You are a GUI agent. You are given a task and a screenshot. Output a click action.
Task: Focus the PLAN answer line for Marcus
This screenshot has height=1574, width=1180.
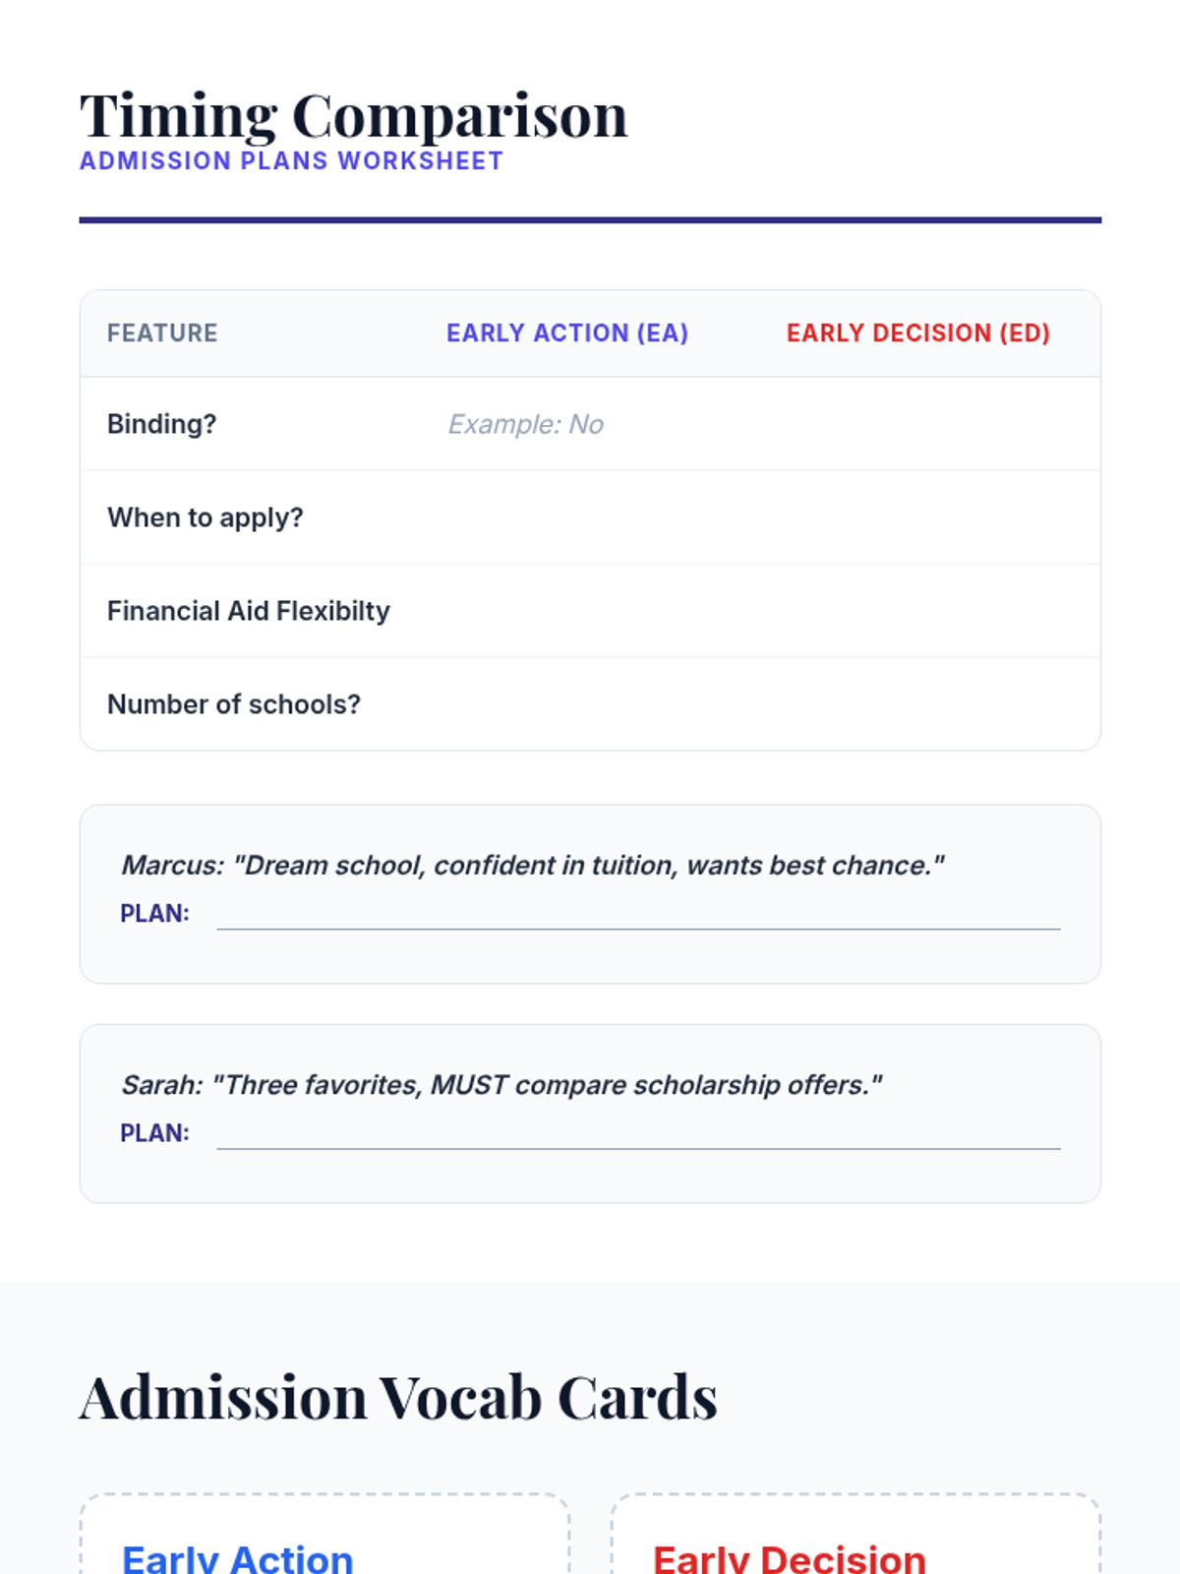tap(638, 915)
